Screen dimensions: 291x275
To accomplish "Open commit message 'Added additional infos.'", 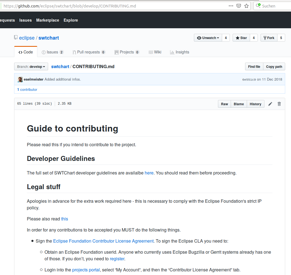I will click(x=63, y=79).
